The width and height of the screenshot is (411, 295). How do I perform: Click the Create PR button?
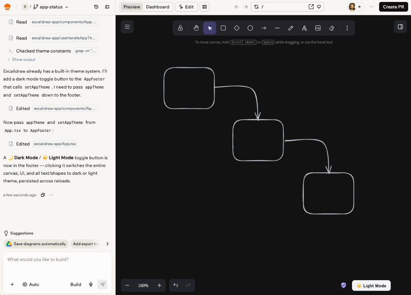coord(393,7)
